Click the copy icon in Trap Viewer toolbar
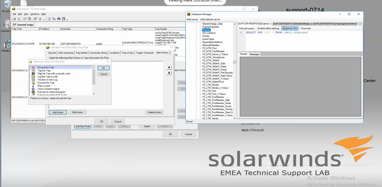The width and height of the screenshot is (382, 187). (54, 19)
